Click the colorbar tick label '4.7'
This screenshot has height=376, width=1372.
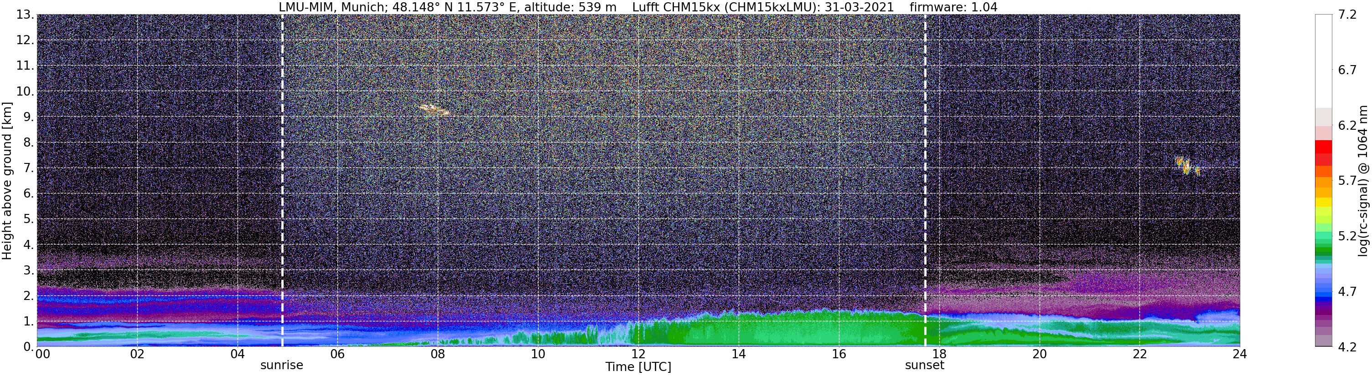point(1347,291)
